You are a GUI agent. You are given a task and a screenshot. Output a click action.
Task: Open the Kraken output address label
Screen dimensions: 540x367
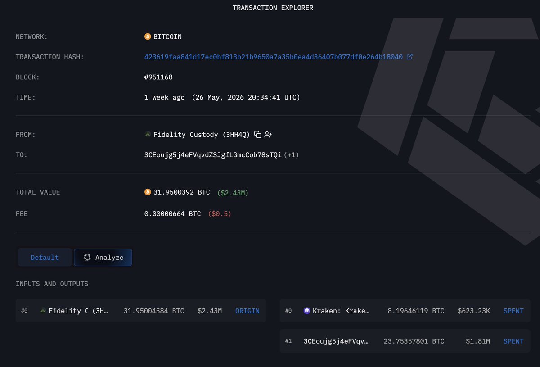click(x=341, y=311)
